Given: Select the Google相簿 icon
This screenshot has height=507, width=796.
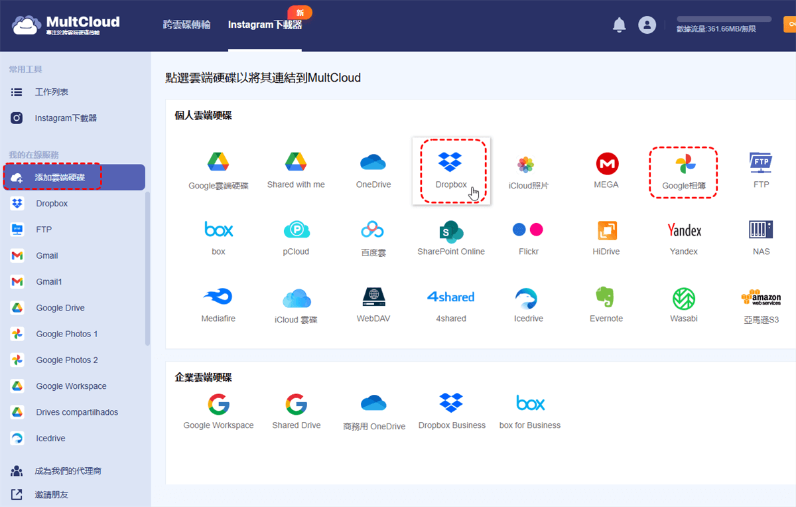Looking at the screenshot, I should pyautogui.click(x=685, y=163).
